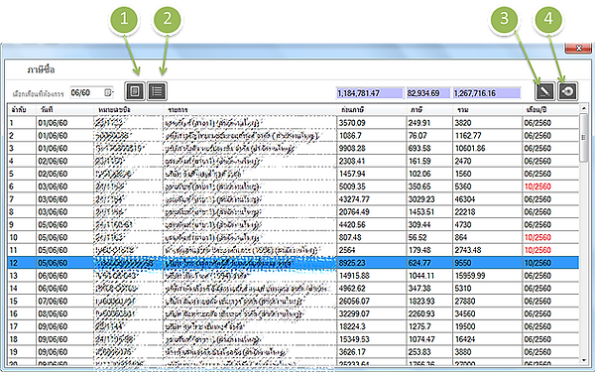Select the total cell 22218

click(487, 212)
